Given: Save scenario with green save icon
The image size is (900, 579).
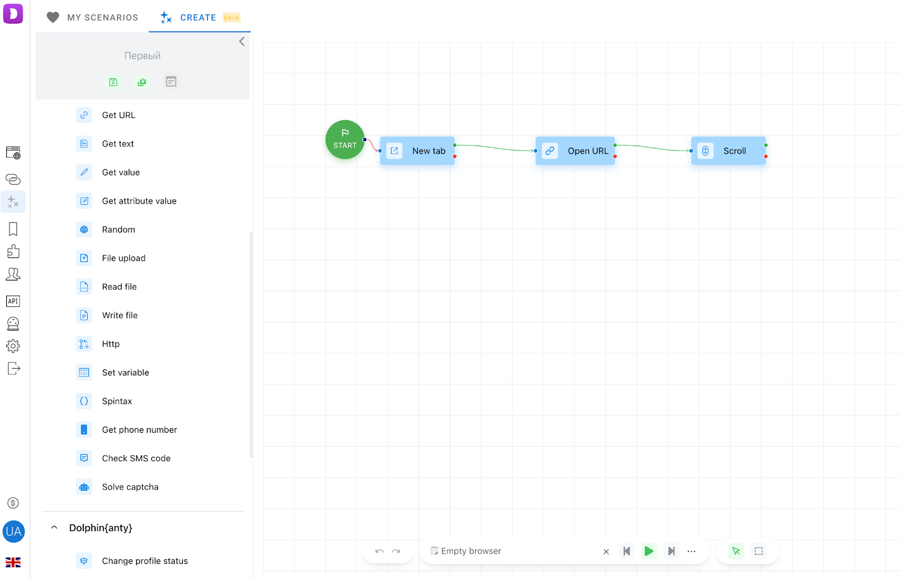Looking at the screenshot, I should click(113, 82).
